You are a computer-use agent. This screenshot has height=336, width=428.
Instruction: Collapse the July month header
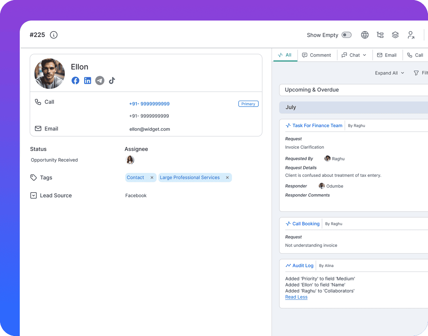(353, 107)
